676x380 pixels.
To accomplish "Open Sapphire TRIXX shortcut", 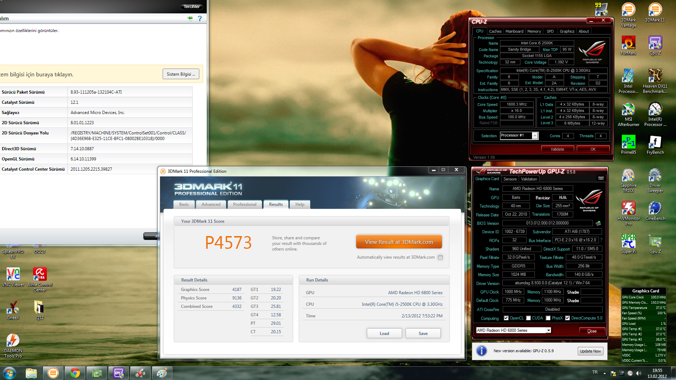I will click(x=628, y=180).
